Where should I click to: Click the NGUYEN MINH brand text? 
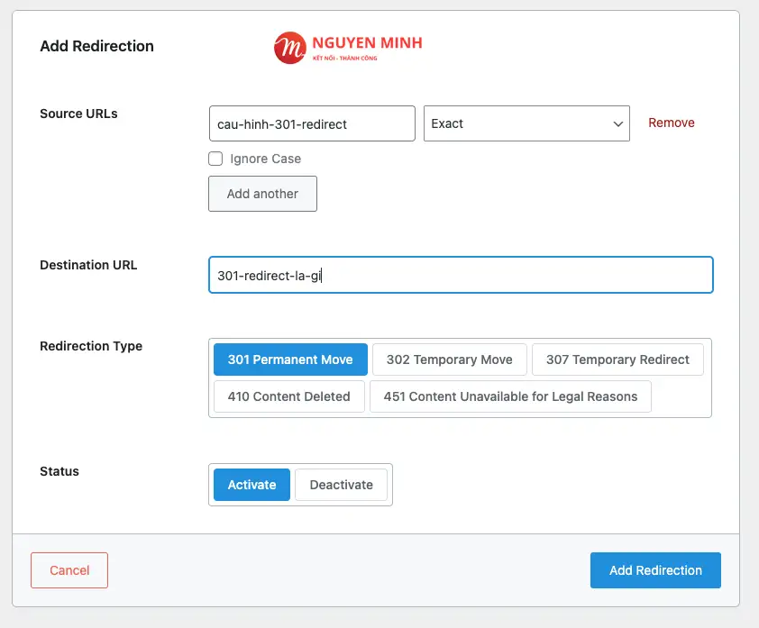[x=365, y=42]
